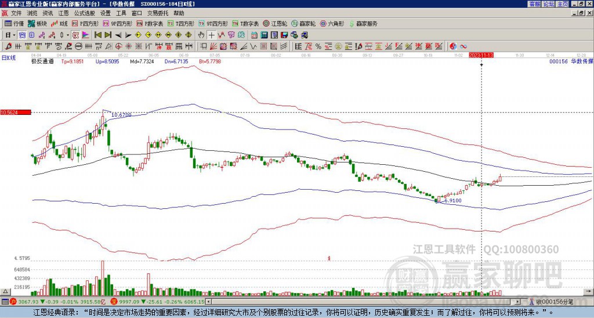Open the P四方形 price square tool

pyautogui.click(x=85, y=23)
